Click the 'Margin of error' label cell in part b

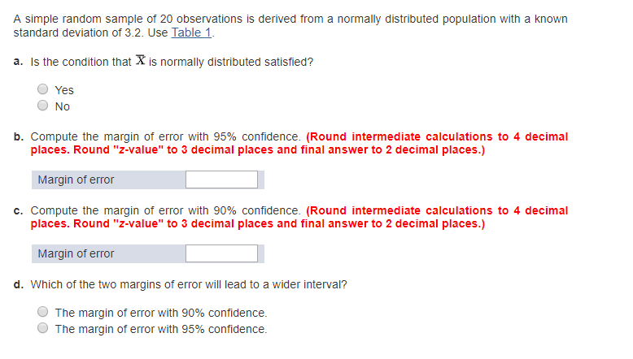(x=76, y=179)
